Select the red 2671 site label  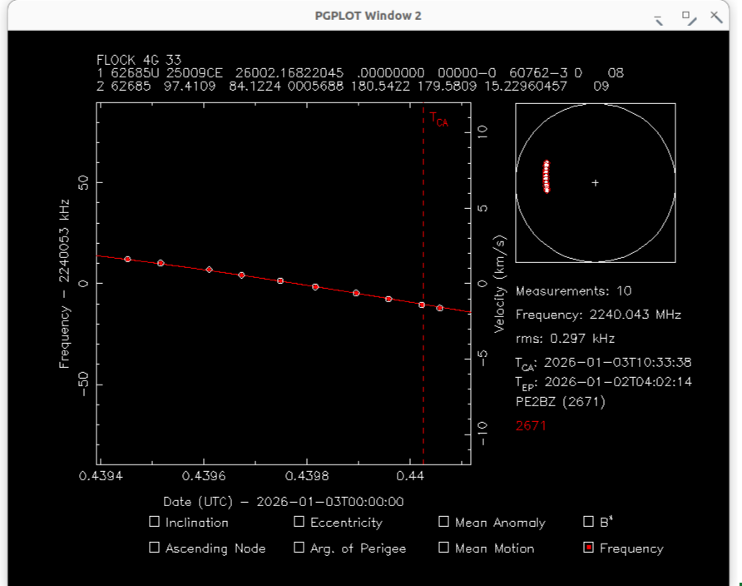click(x=531, y=425)
